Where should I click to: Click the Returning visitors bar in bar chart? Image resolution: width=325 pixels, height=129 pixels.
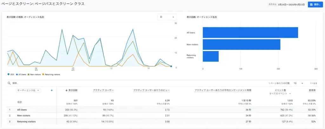pyautogui.click(x=211, y=56)
